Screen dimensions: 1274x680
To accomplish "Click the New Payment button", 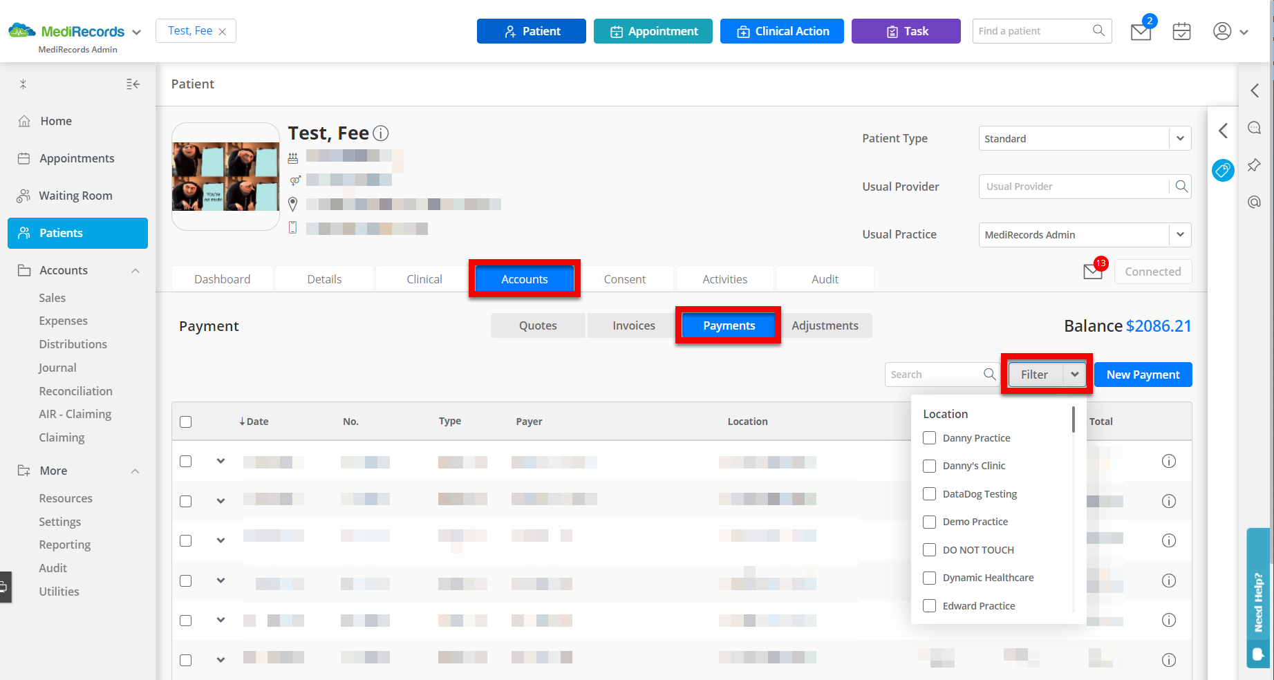I will 1143,375.
